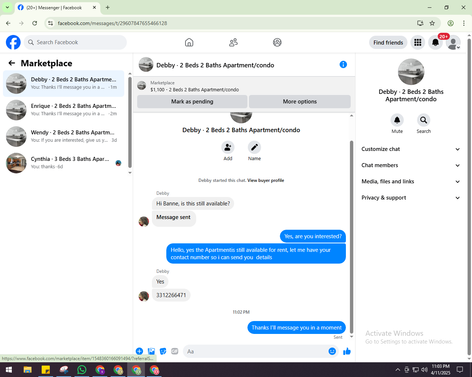Expand the Privacy & support section
This screenshot has height=377, width=472.
click(x=411, y=198)
